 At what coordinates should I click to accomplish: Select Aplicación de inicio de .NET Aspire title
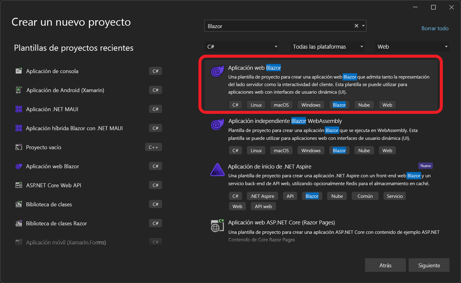(270, 166)
